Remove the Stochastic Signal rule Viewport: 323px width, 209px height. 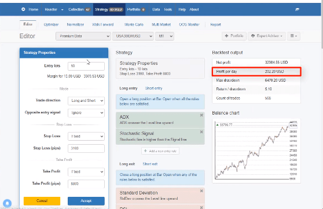click(x=201, y=132)
